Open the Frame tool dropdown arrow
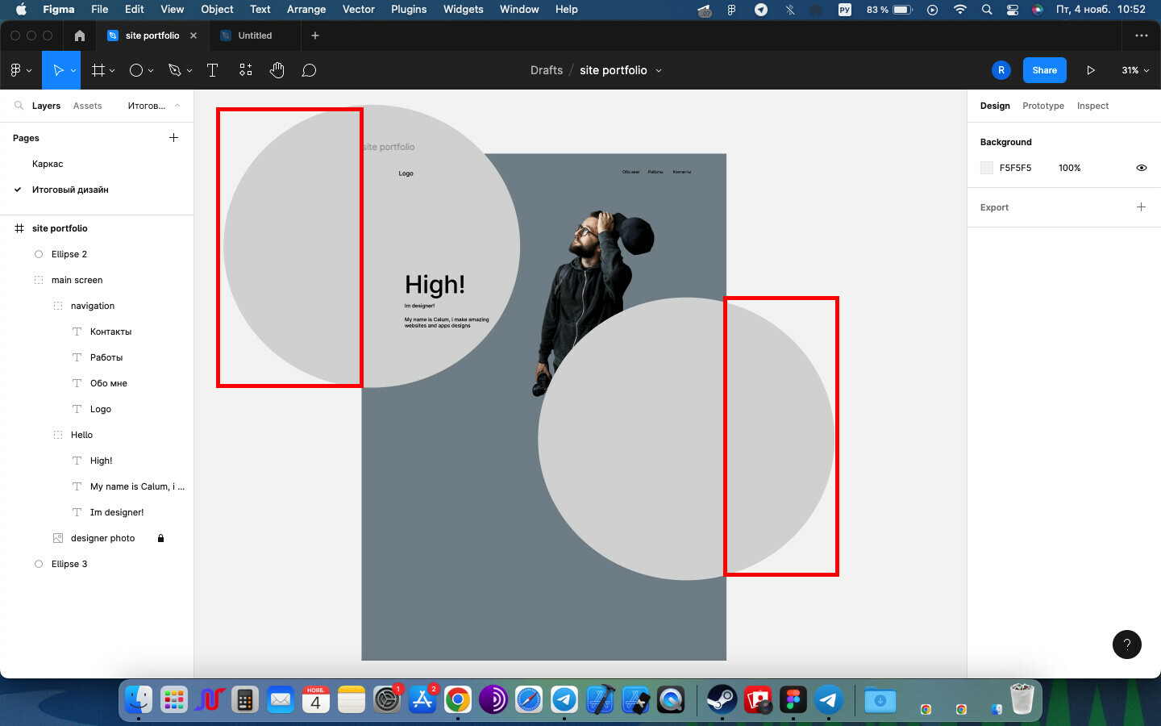Screen dimensions: 1161x726 tap(112, 70)
